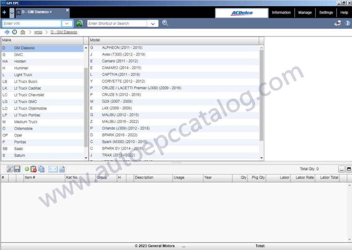Screen dimensions: 352x250
Task: Click the invoice calculator icon in the parts toolbar
Action: pos(62,168)
